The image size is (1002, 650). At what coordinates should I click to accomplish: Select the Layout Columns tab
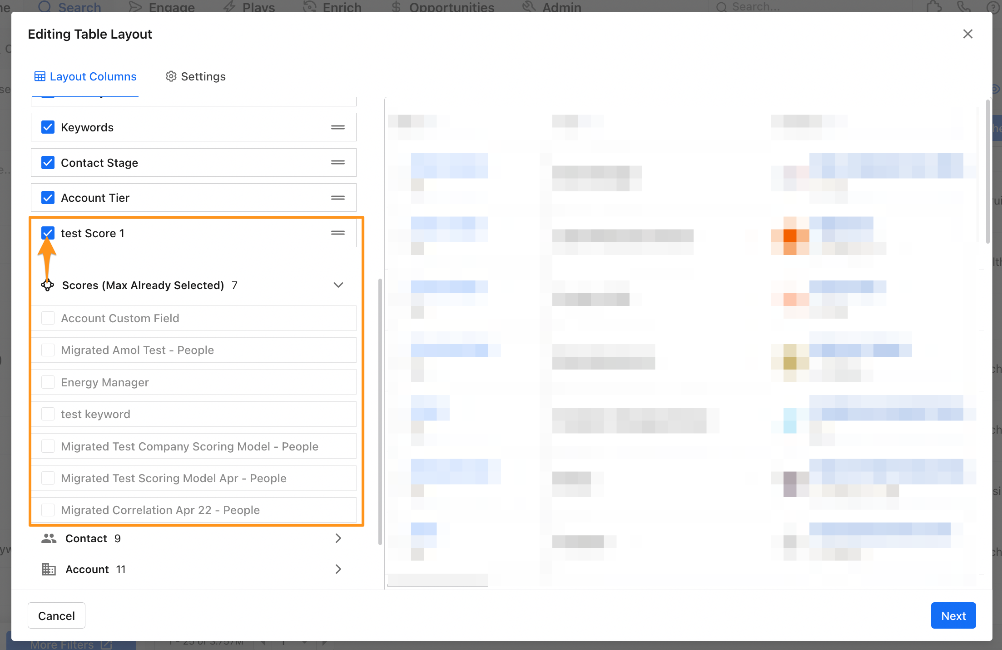pyautogui.click(x=93, y=76)
